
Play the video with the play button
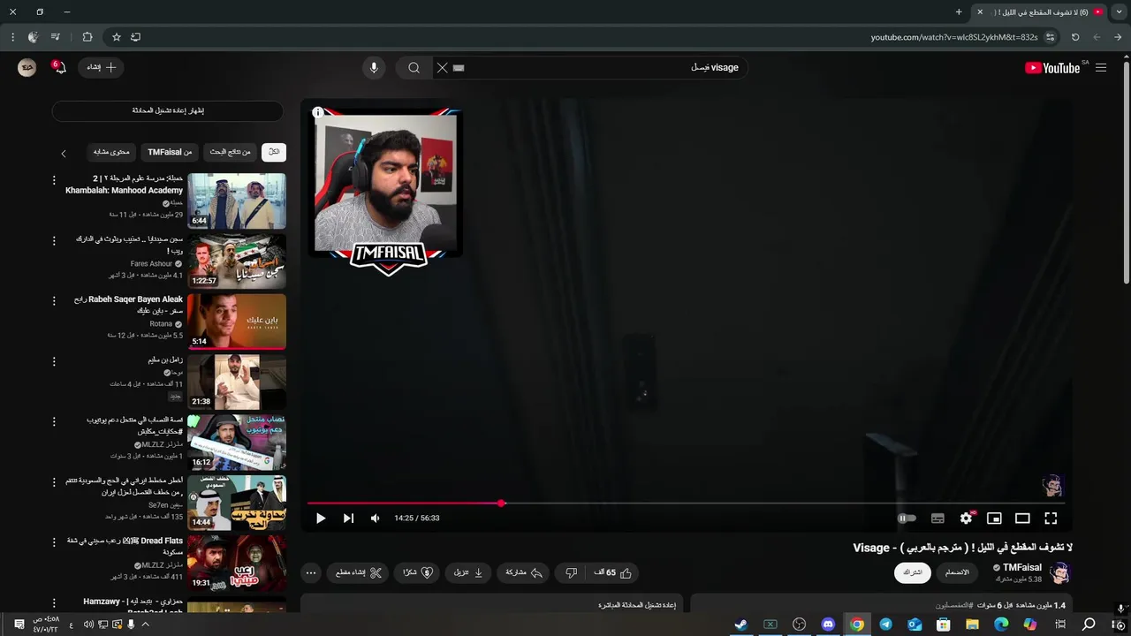(x=321, y=519)
